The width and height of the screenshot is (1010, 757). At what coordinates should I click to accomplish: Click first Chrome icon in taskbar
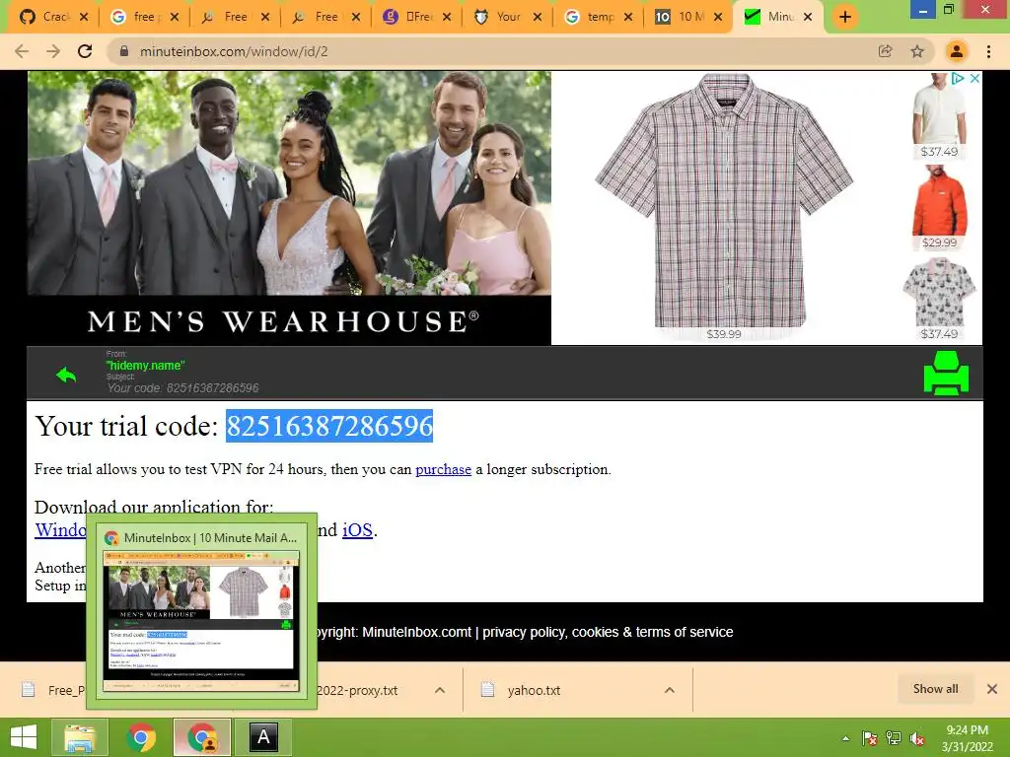pos(141,737)
